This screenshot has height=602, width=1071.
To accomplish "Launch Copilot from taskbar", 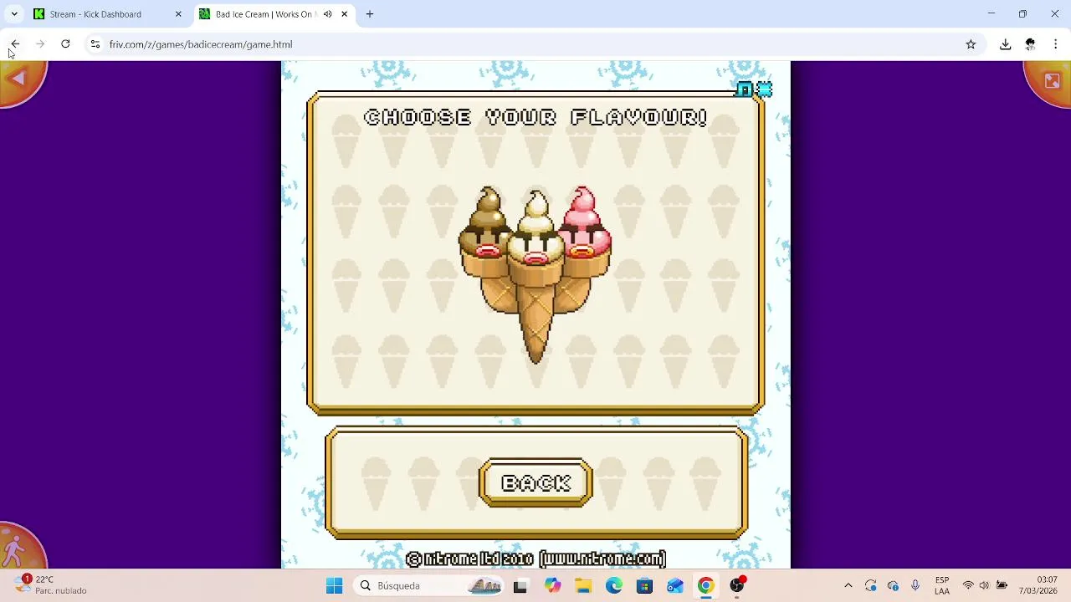I will coord(552,586).
